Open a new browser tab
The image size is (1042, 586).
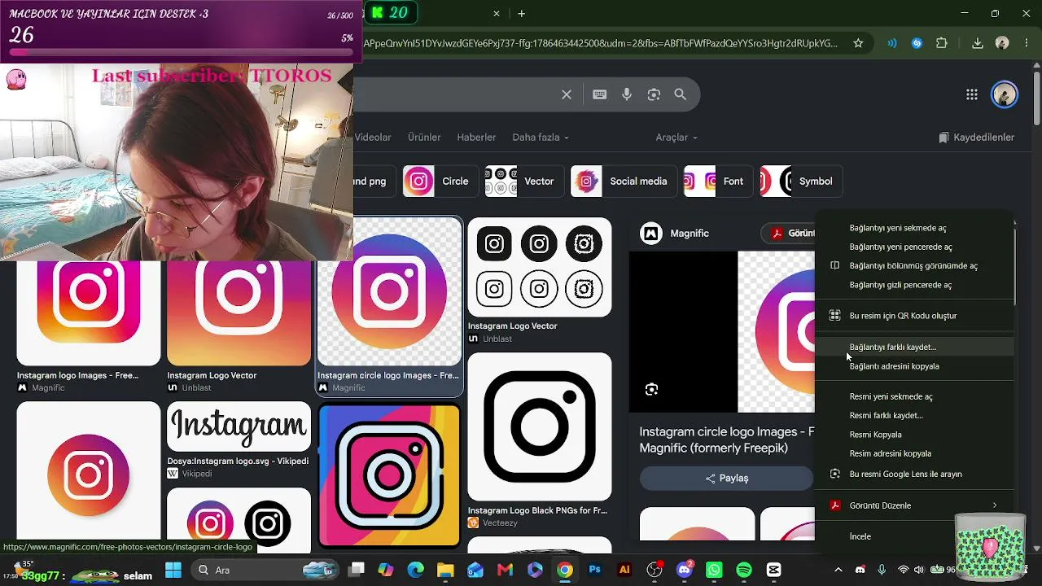tap(522, 14)
